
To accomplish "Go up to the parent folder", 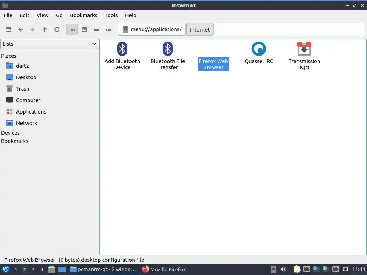I will pyautogui.click(x=45, y=29).
